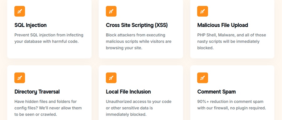Click the text 'PHP Shell, Malware, and all of those'
Viewport: 282px width, 120px height.
[232, 35]
